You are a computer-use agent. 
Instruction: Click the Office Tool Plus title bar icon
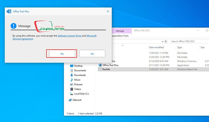coord(9,11)
